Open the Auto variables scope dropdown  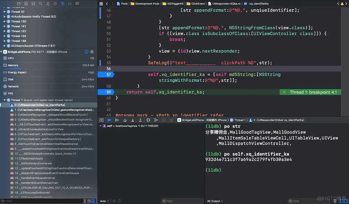click(104, 201)
